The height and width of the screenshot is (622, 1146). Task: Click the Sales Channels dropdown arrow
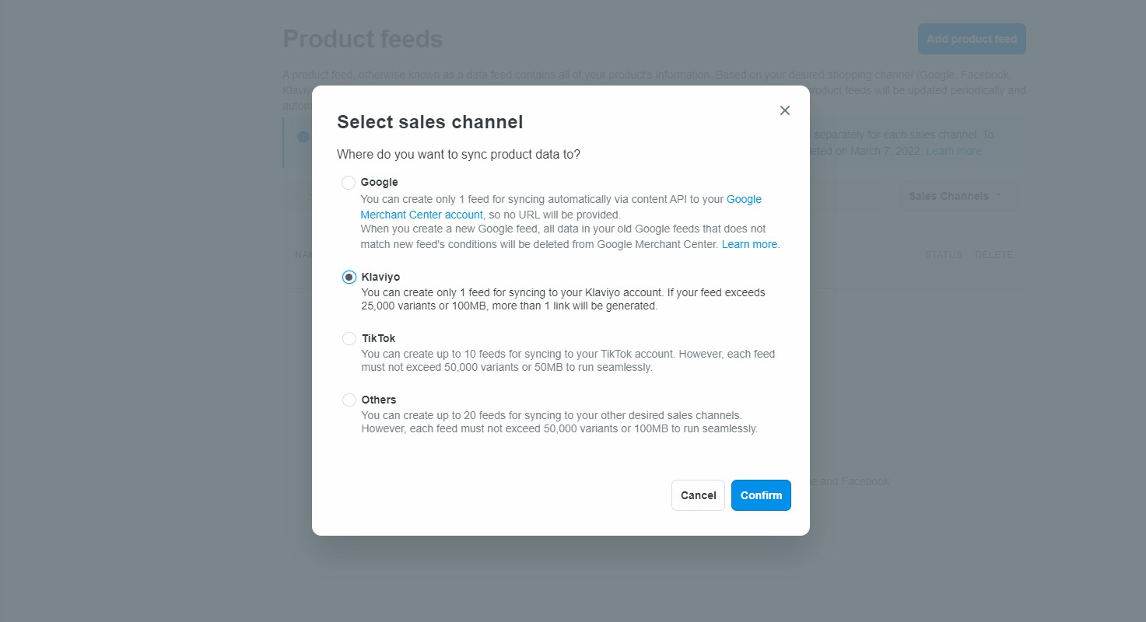point(998,196)
